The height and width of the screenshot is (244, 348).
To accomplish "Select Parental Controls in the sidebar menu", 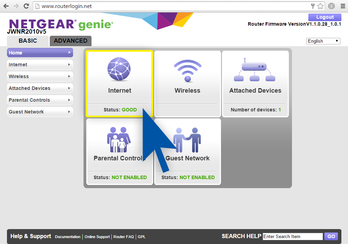I will [40, 100].
